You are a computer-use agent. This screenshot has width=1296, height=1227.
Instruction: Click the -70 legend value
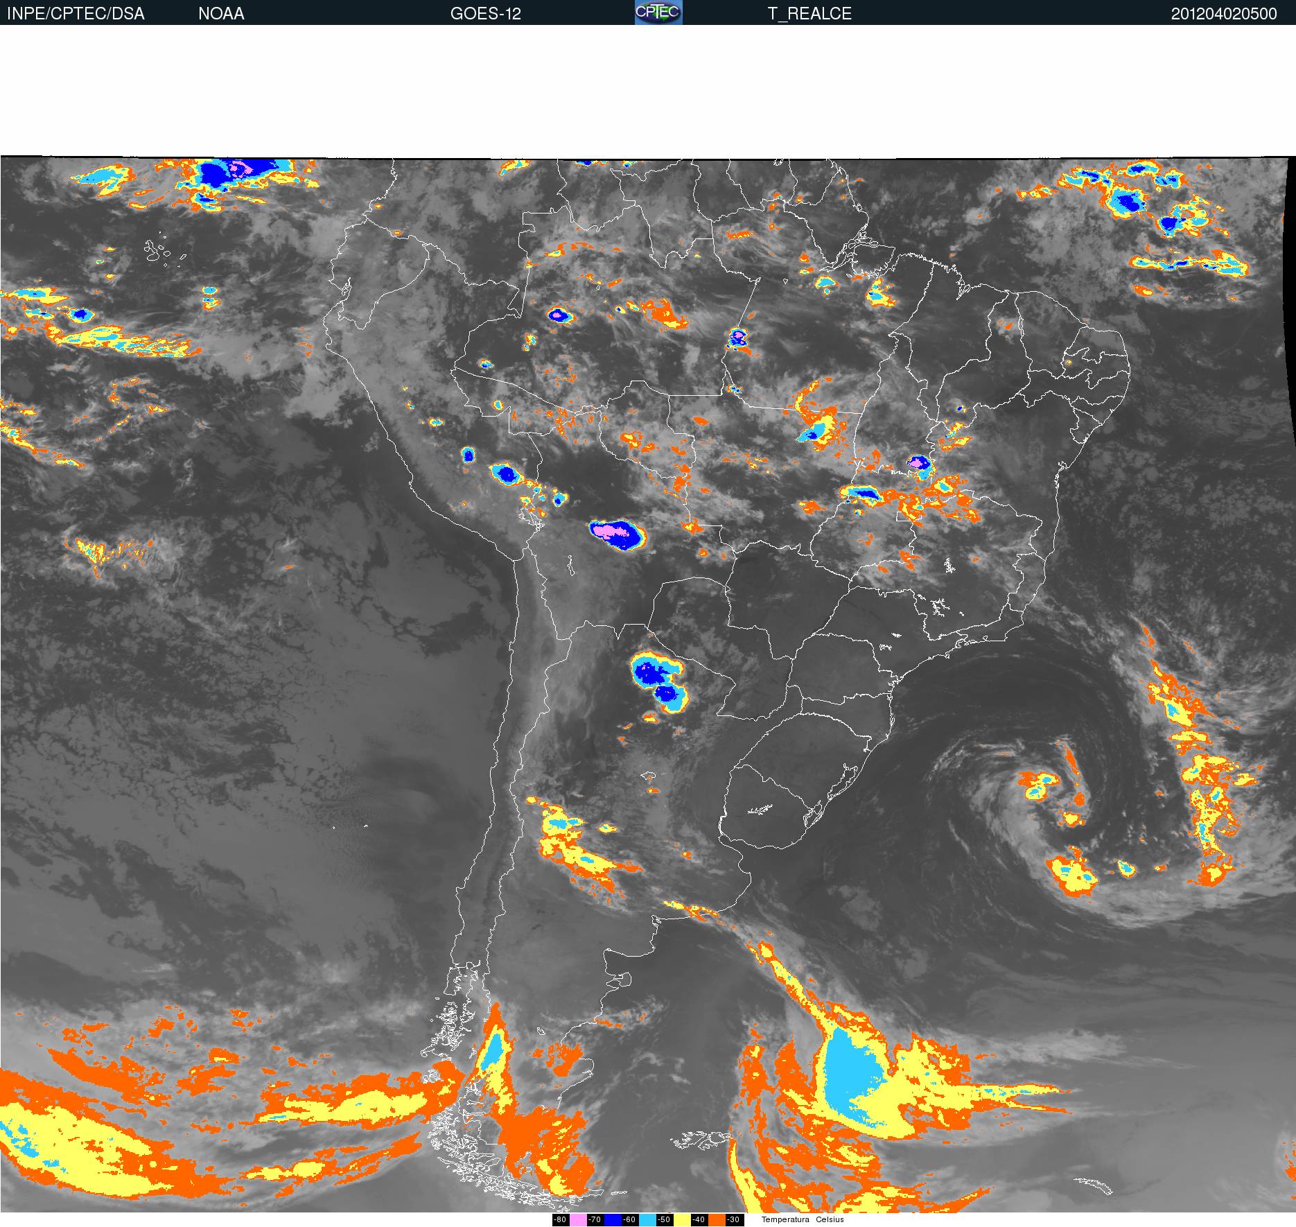click(x=595, y=1219)
